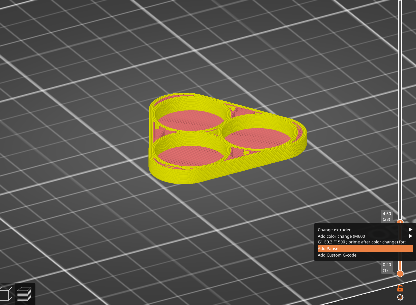Open the sliced layers preview icon

[24, 294]
